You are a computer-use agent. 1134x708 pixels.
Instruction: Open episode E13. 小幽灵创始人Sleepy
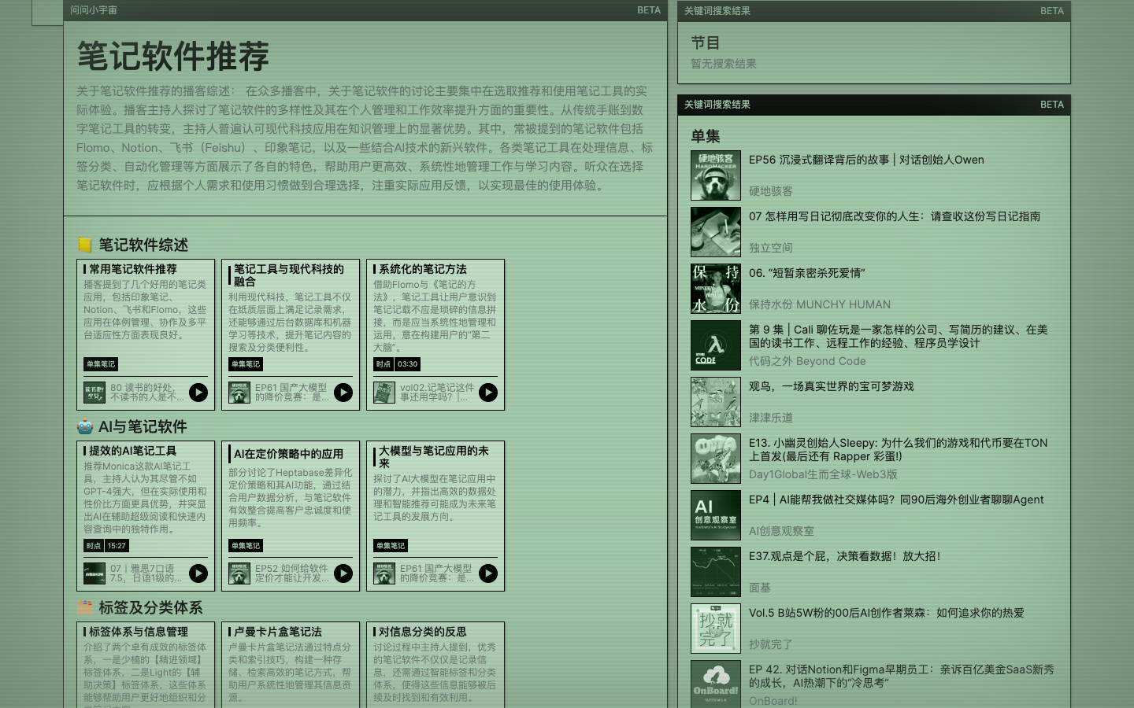(899, 450)
